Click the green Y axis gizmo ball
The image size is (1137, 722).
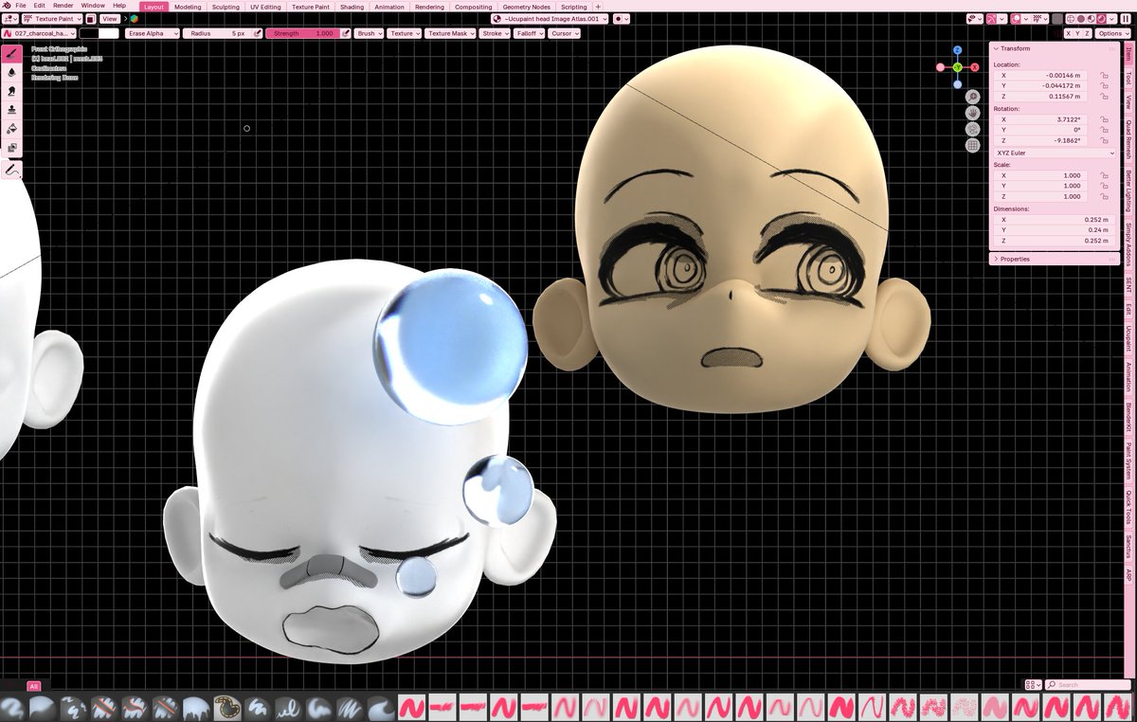tap(957, 67)
